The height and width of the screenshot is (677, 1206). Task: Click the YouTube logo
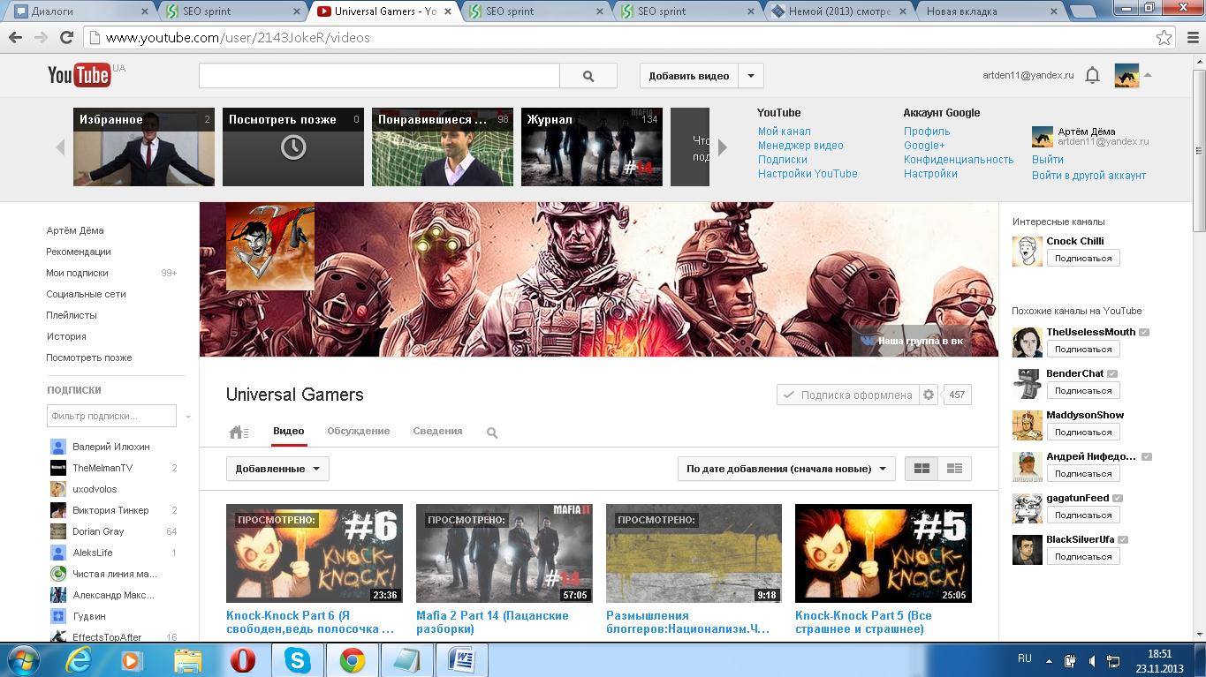80,75
